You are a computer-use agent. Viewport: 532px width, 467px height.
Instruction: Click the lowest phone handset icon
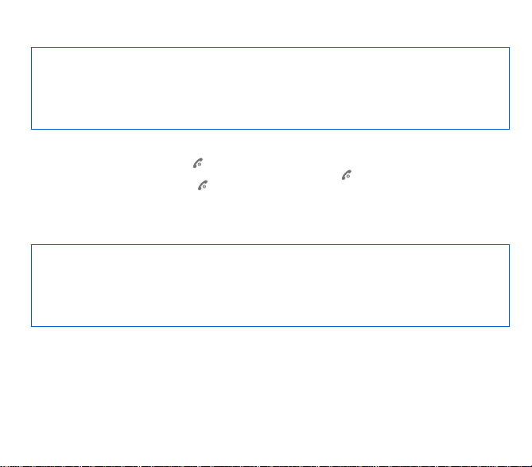[x=203, y=185]
